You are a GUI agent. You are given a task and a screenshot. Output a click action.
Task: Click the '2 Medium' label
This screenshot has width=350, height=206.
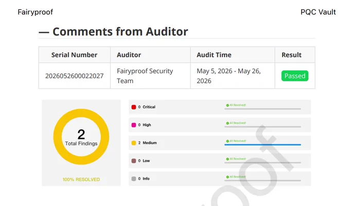(x=147, y=143)
